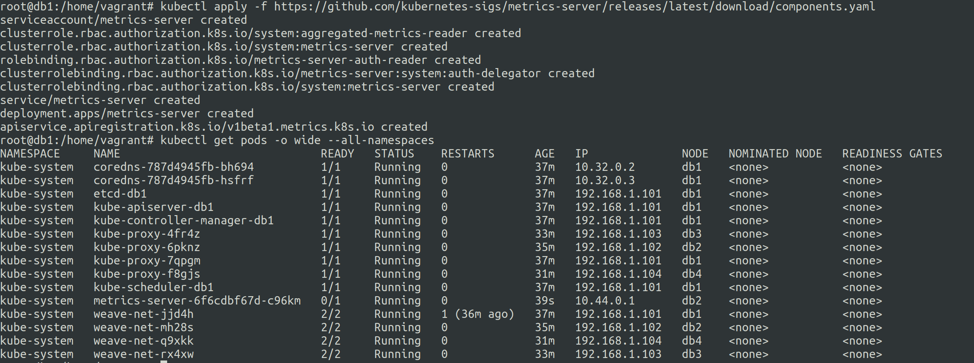
Task: Click the NOMINATED NODE column header
Action: point(775,154)
